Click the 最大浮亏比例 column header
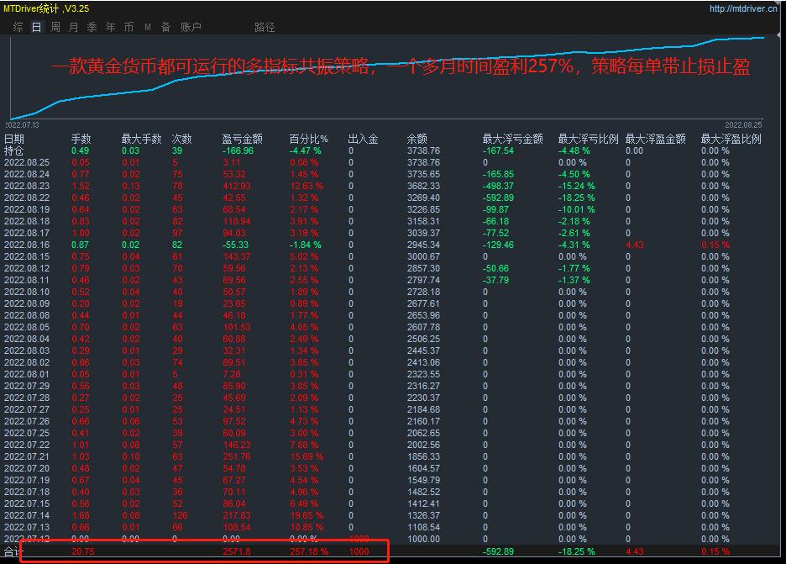 [589, 139]
